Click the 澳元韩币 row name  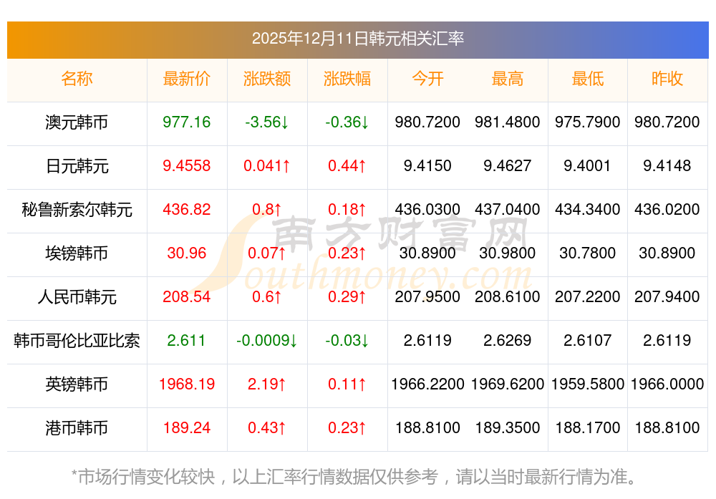pyautogui.click(x=77, y=122)
